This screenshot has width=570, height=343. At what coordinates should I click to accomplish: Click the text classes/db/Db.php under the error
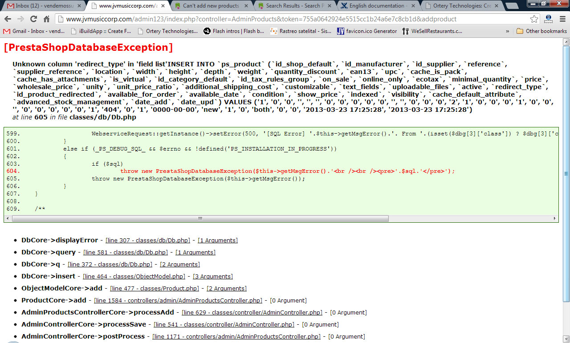pos(103,118)
